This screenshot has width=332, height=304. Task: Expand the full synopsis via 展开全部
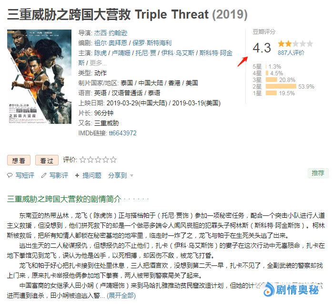121,295
